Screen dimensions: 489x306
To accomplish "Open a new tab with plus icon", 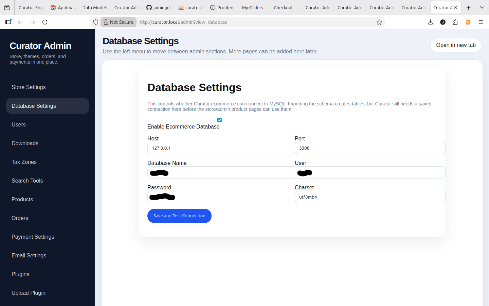I will (468, 7).
